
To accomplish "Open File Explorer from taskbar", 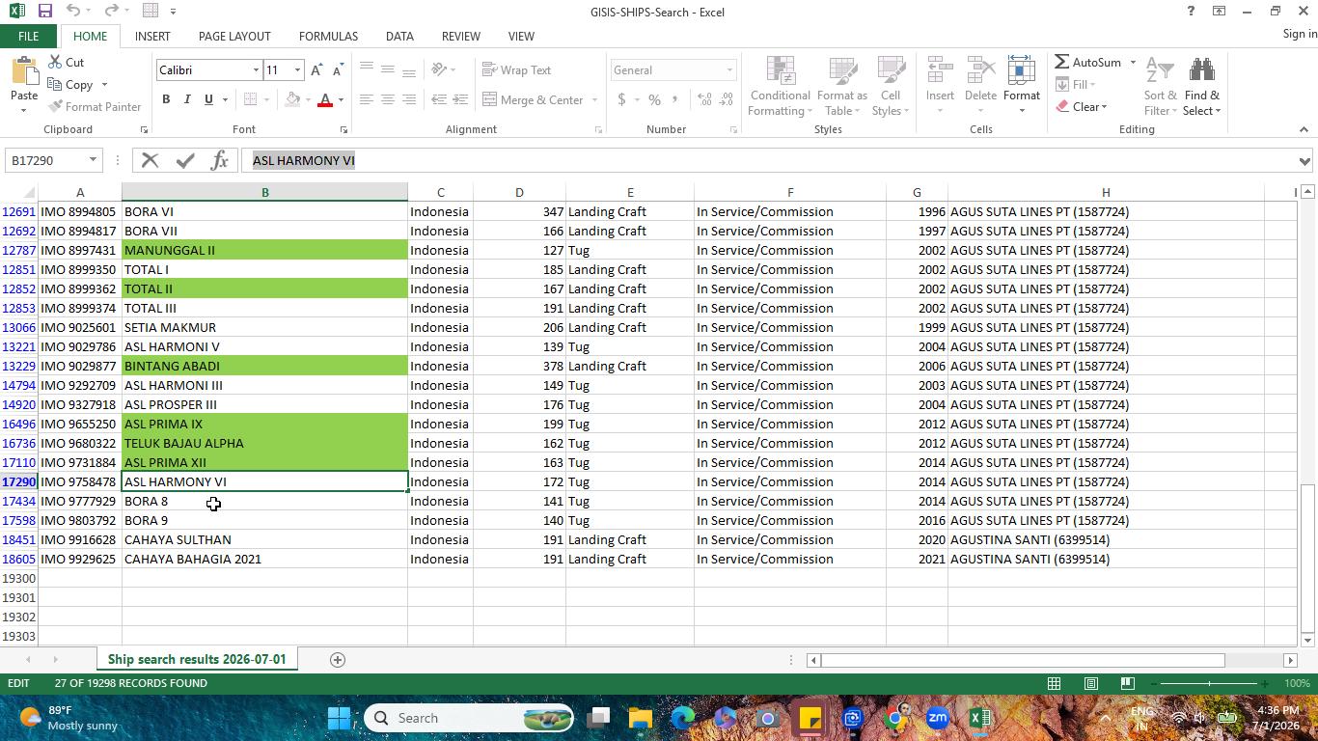I will click(641, 718).
